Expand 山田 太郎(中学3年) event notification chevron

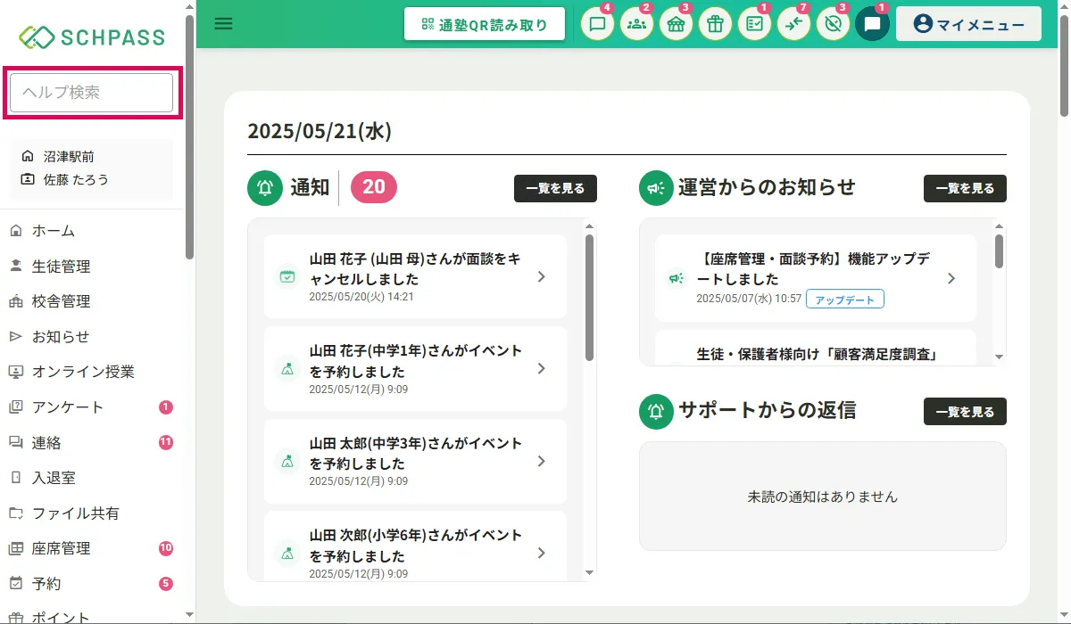(x=541, y=461)
